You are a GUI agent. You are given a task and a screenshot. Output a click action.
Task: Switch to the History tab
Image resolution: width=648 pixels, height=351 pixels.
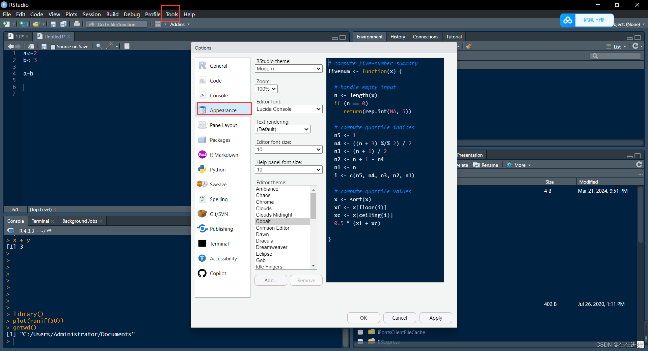(398, 37)
